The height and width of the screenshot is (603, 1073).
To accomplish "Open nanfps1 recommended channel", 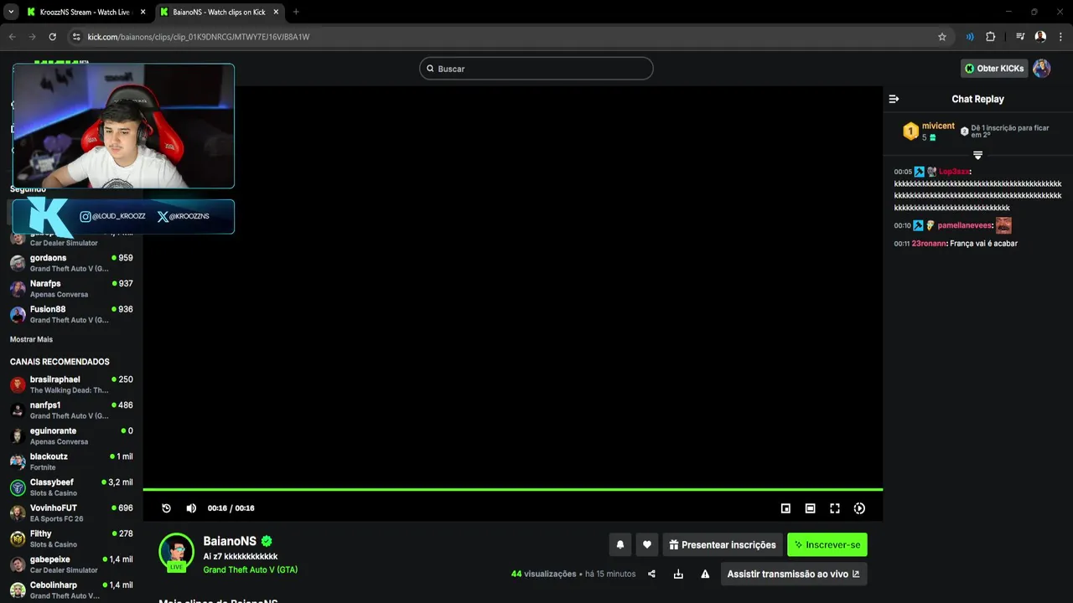I will point(71,410).
